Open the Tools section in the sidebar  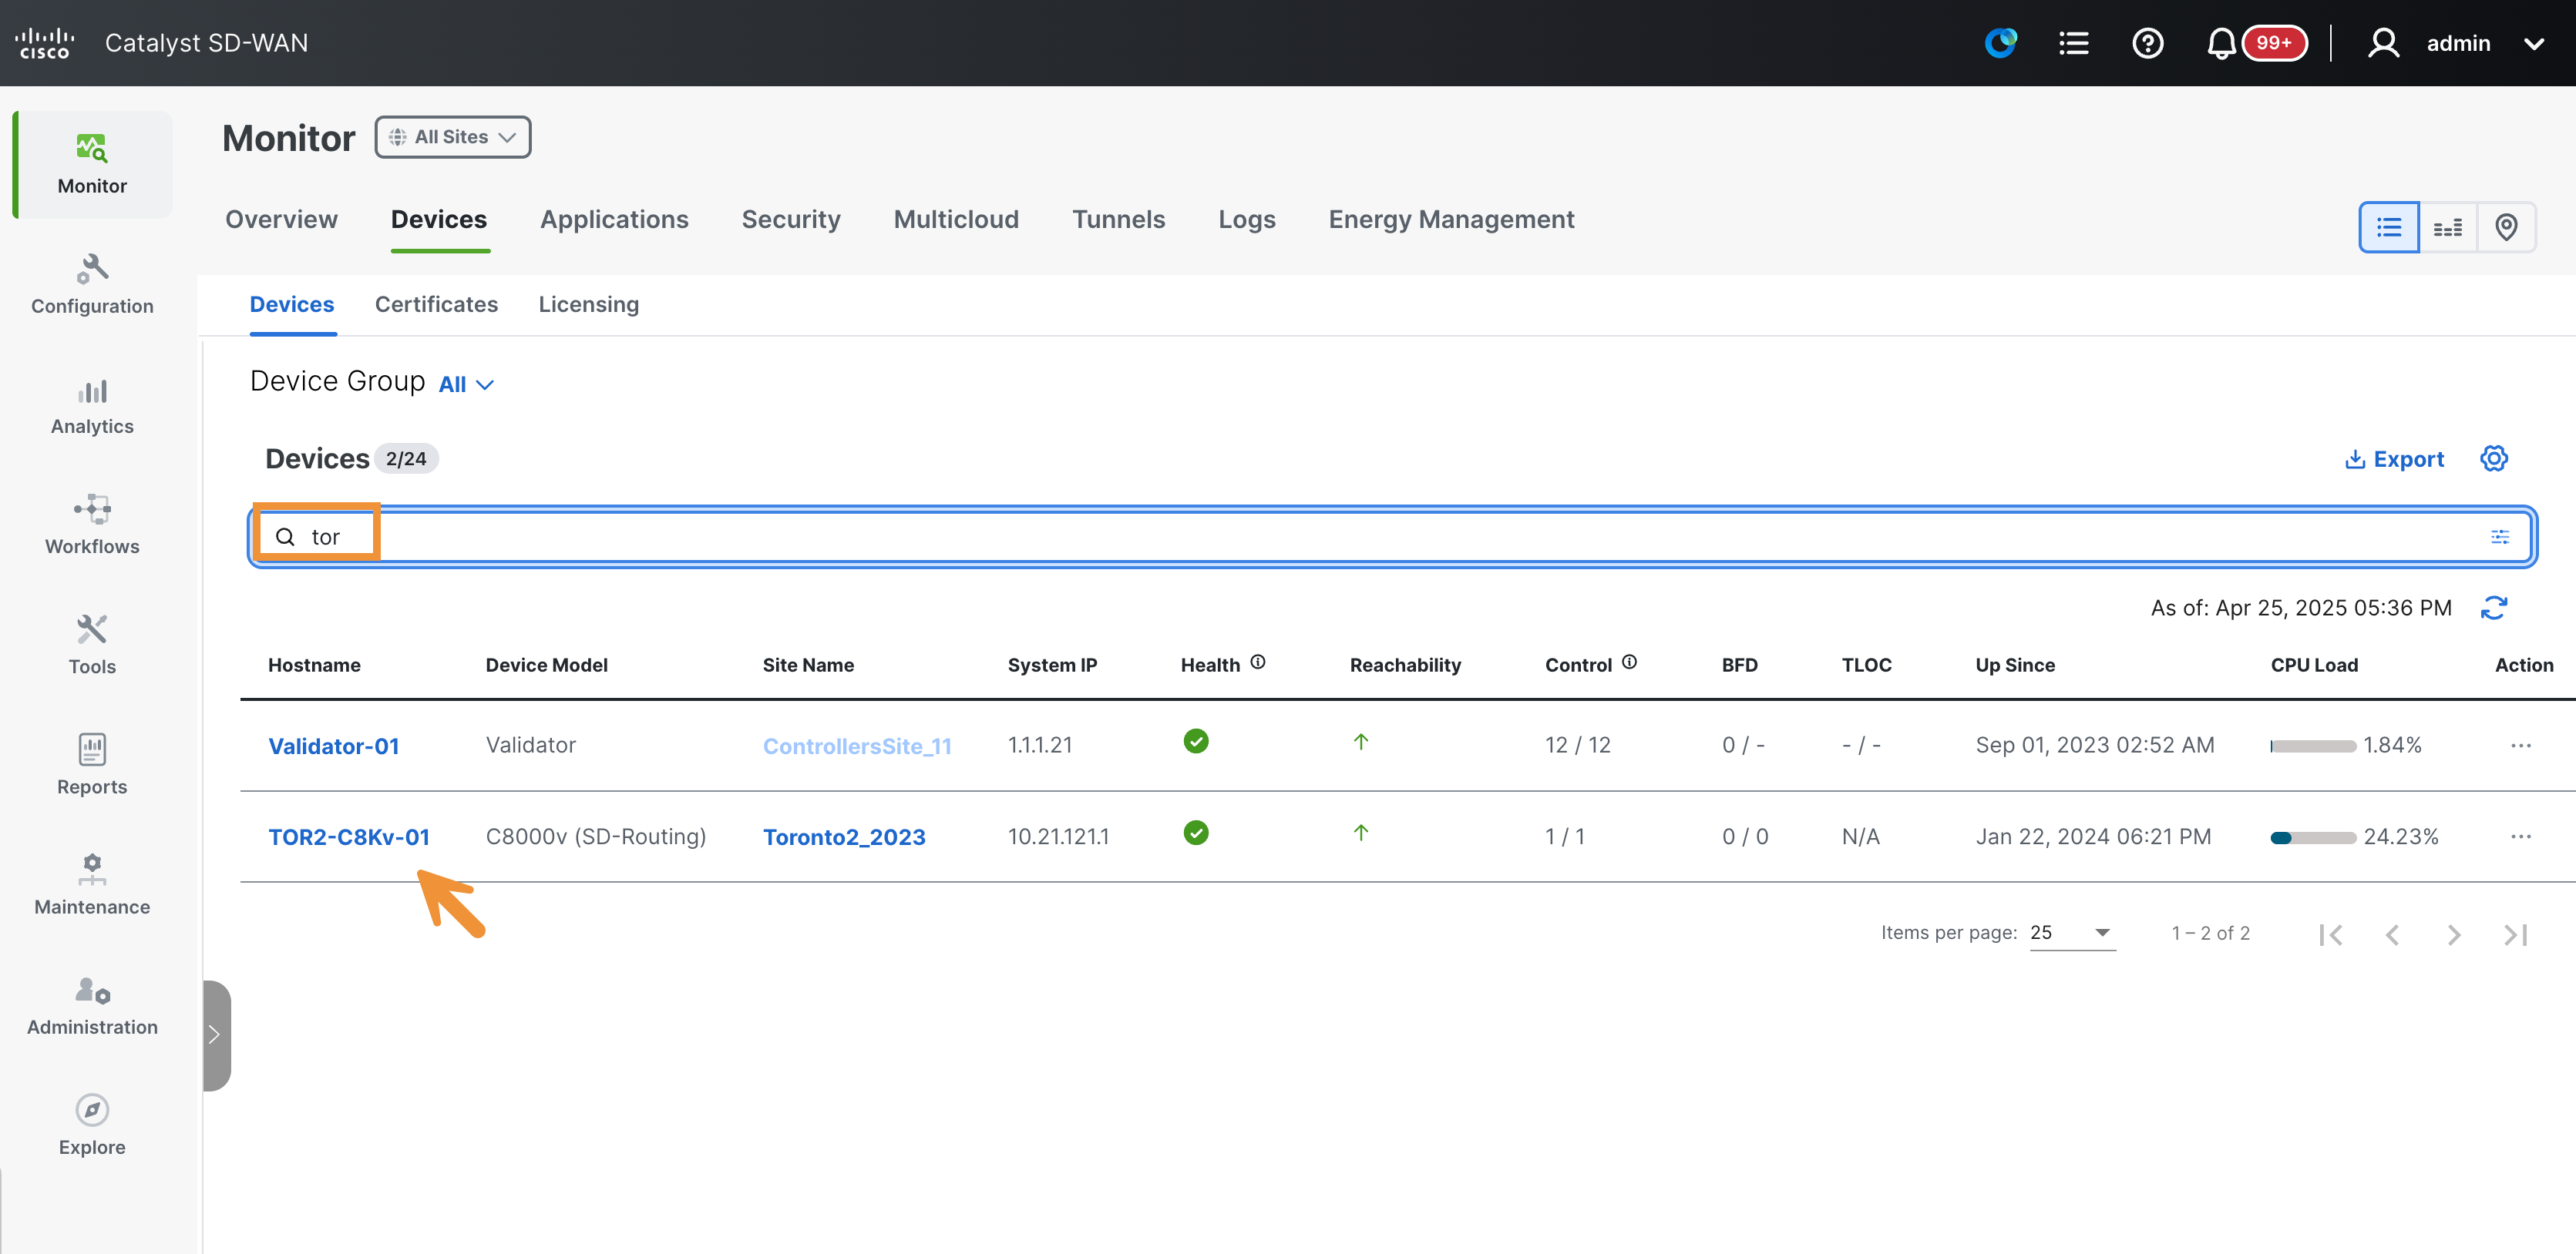tap(92, 645)
